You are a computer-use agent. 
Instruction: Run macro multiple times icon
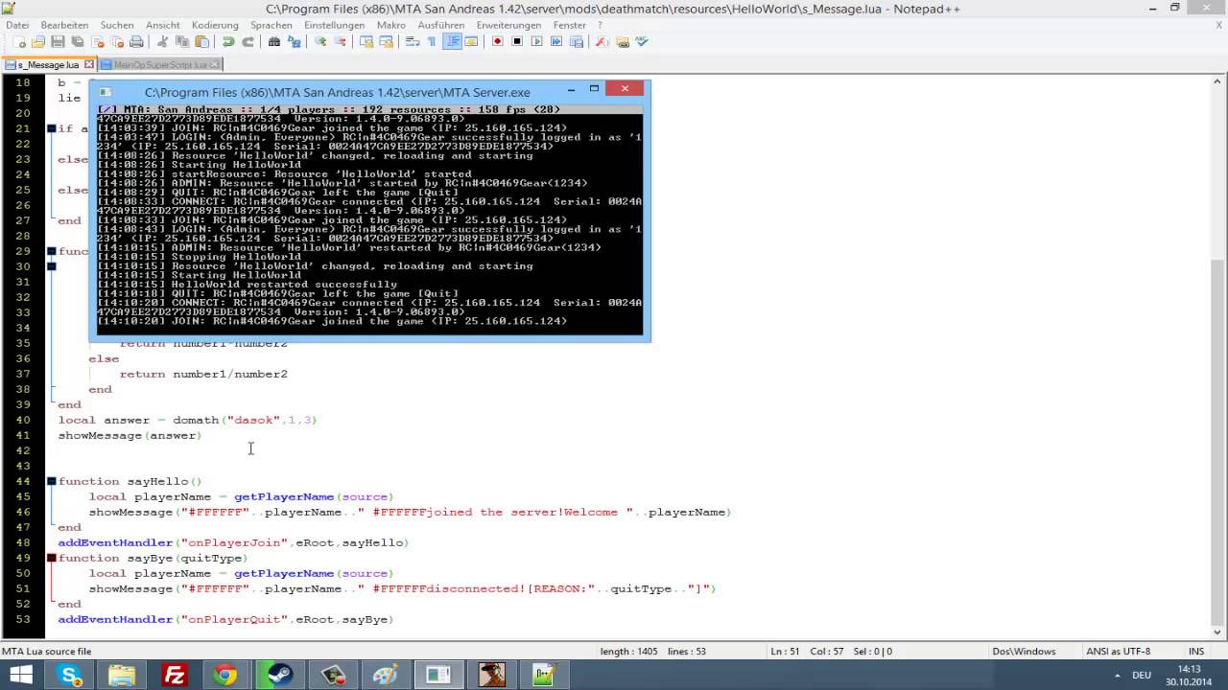point(555,42)
